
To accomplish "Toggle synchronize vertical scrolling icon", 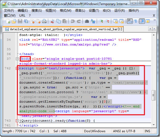I will tap(115, 21).
